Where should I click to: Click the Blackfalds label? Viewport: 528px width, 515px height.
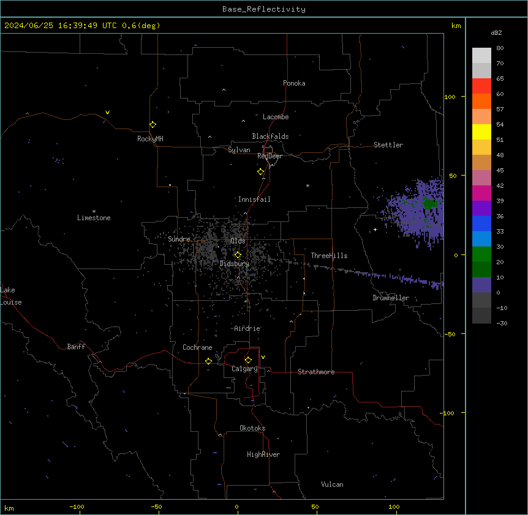pyautogui.click(x=270, y=136)
